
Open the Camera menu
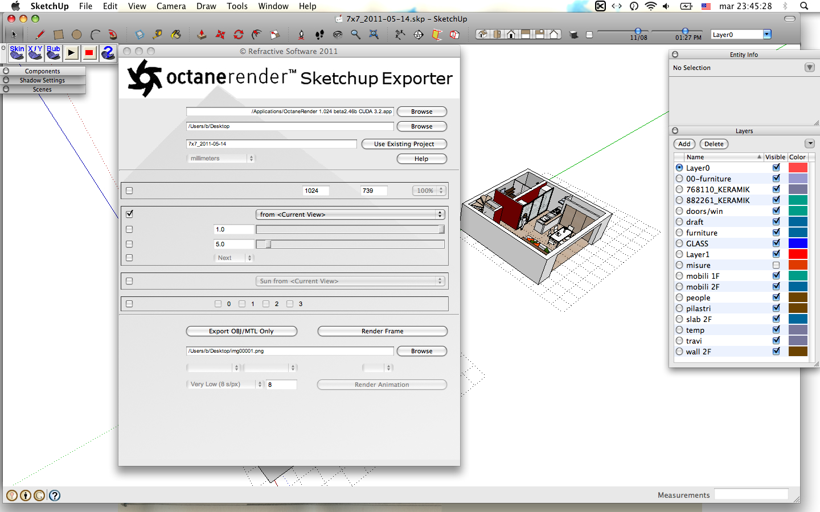click(171, 6)
